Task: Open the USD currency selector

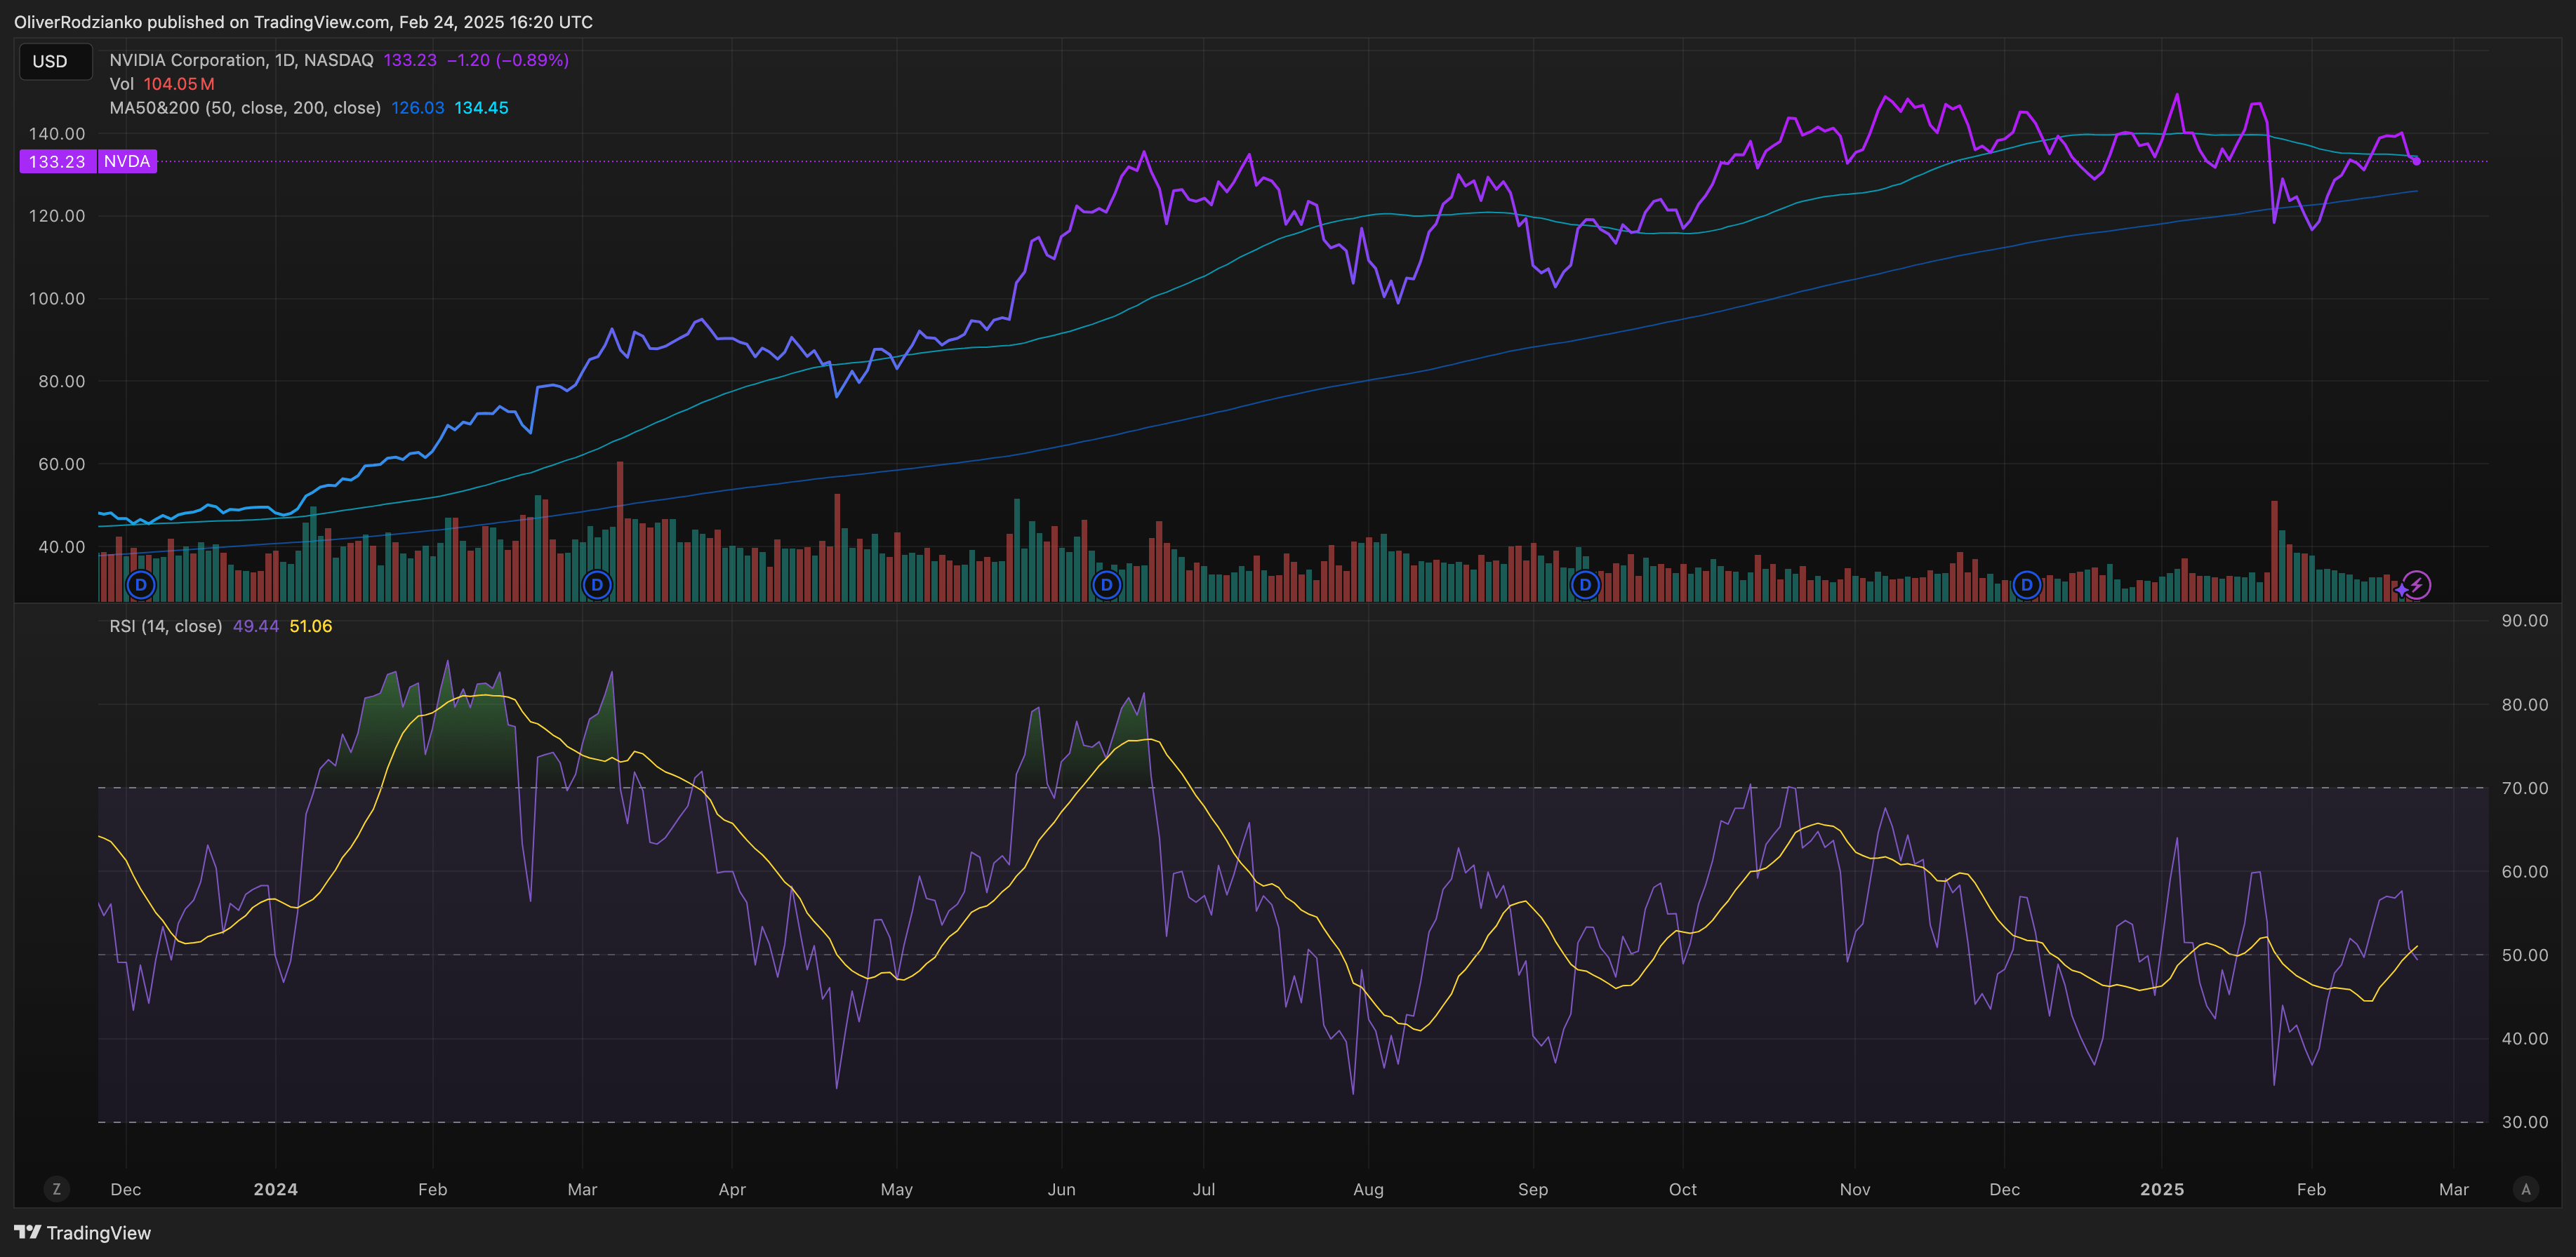Action: (x=56, y=61)
